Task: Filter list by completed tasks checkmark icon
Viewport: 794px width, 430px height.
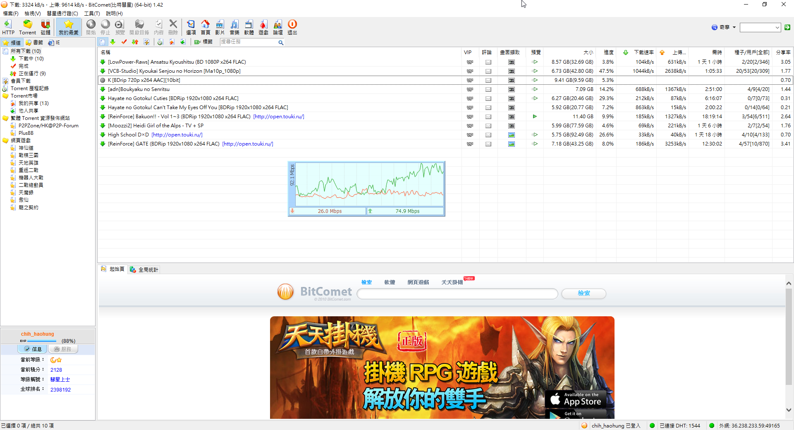Action: click(x=124, y=42)
